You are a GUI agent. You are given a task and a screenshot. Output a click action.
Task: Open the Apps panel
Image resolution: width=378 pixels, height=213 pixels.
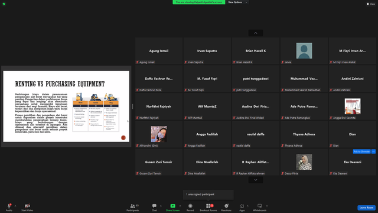(x=242, y=207)
